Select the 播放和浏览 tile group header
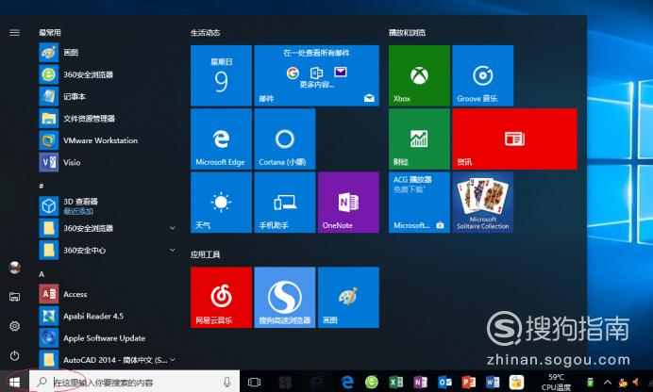The image size is (653, 392). (407, 32)
